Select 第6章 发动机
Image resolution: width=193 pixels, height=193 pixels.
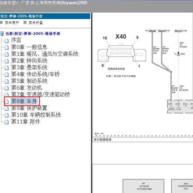(26, 88)
